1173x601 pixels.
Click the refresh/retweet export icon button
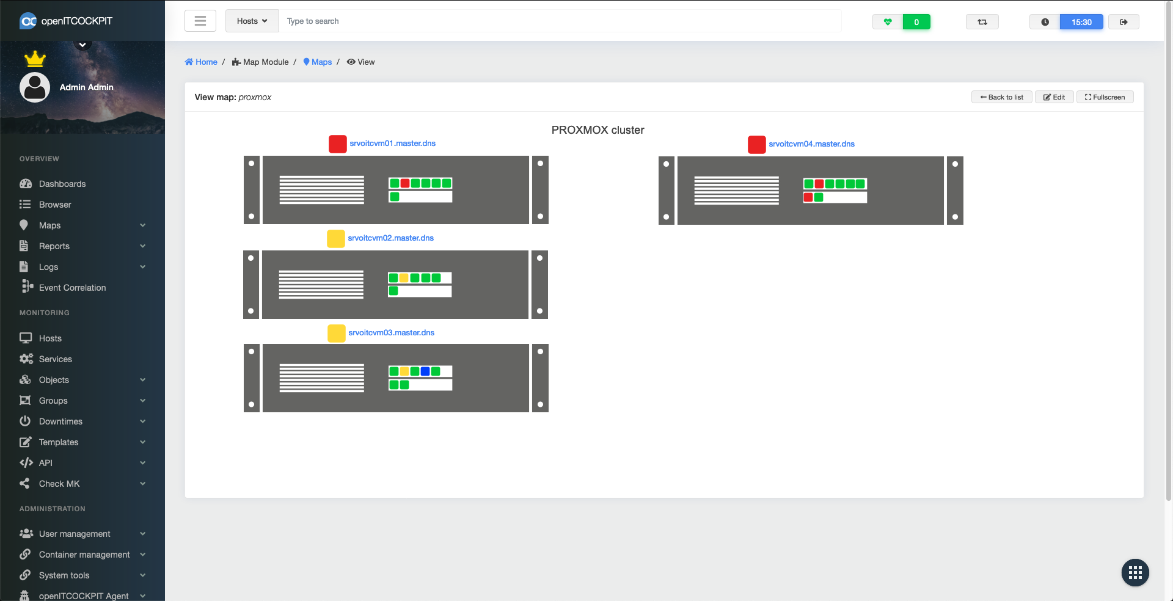tap(982, 22)
